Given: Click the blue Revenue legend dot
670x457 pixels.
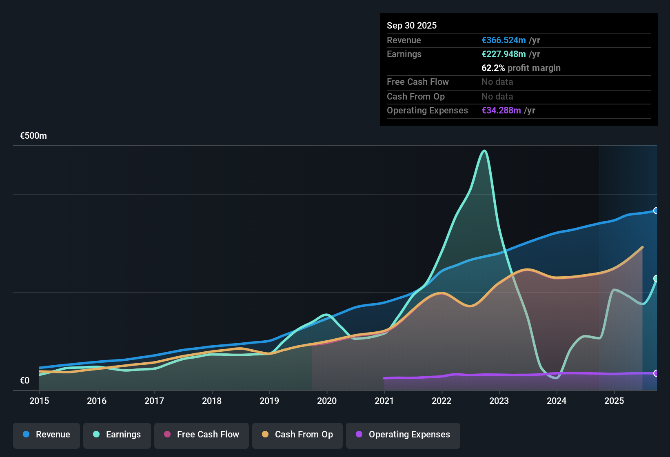Looking at the screenshot, I should tap(26, 435).
